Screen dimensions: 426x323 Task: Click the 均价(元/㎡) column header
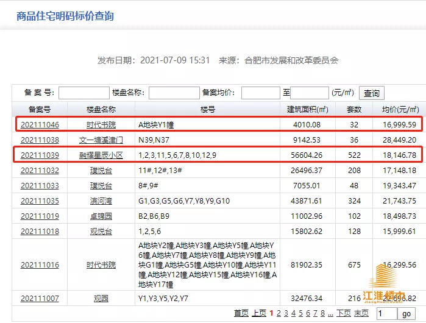click(x=400, y=110)
